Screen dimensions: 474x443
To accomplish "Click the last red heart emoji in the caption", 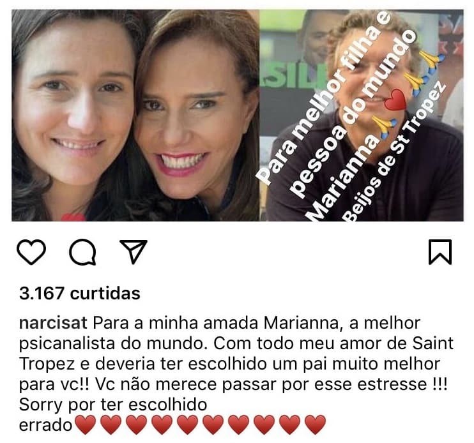I will [x=316, y=424].
